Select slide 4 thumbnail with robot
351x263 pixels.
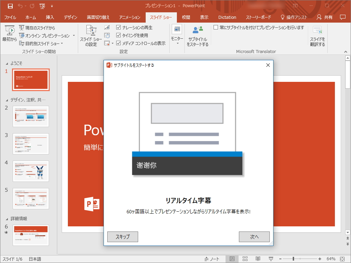pyautogui.click(x=31, y=171)
